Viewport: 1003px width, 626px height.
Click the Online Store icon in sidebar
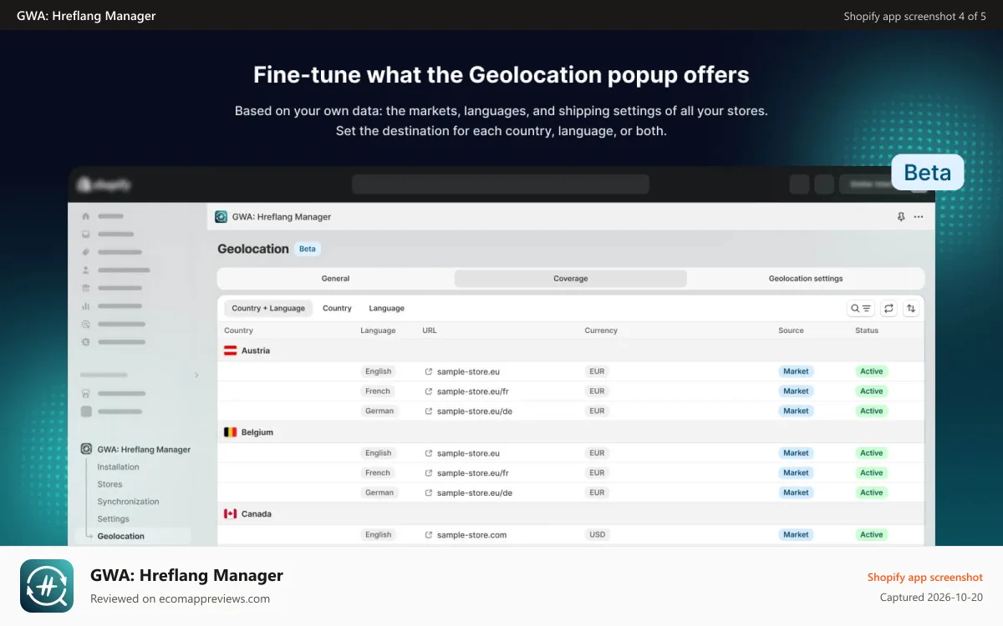pos(85,393)
